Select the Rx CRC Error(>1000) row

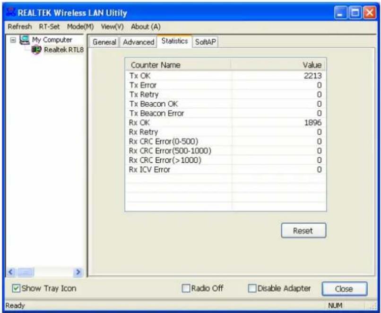225,160
